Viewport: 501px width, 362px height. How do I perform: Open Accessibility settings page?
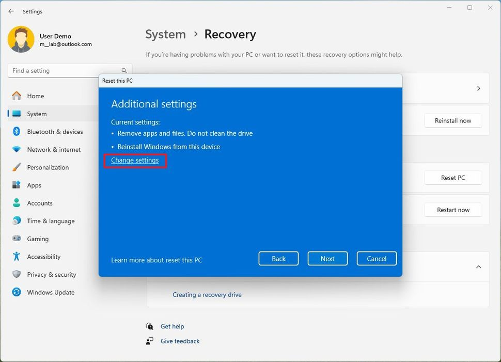44,257
